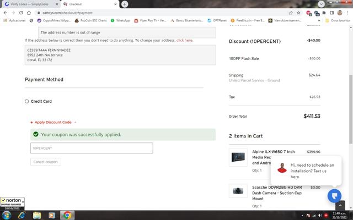353x220 pixels.
Task: Open File Explorer from taskbar
Action: pyautogui.click(x=37, y=215)
